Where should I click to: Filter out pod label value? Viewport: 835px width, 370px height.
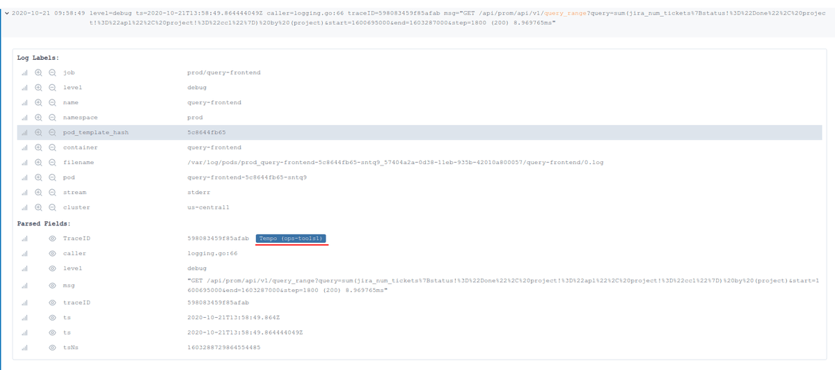51,177
